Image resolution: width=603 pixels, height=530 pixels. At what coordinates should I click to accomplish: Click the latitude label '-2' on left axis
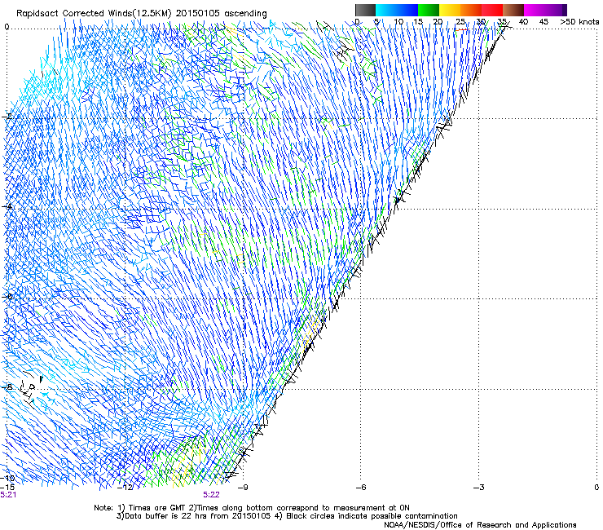click(7, 117)
